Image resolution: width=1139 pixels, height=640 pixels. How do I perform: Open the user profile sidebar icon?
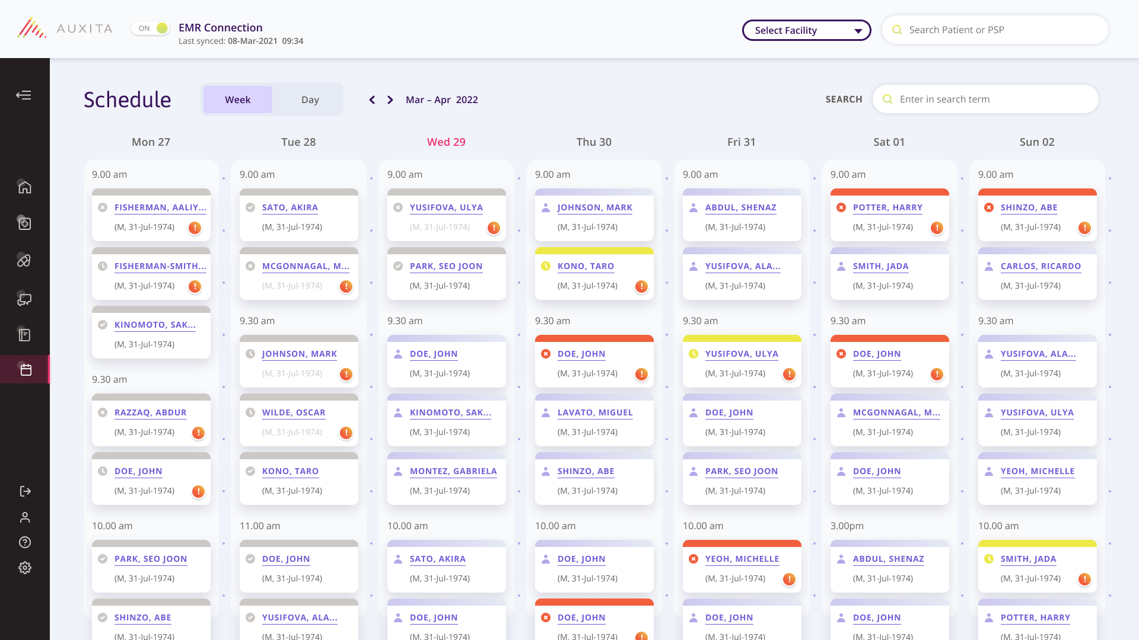click(25, 517)
